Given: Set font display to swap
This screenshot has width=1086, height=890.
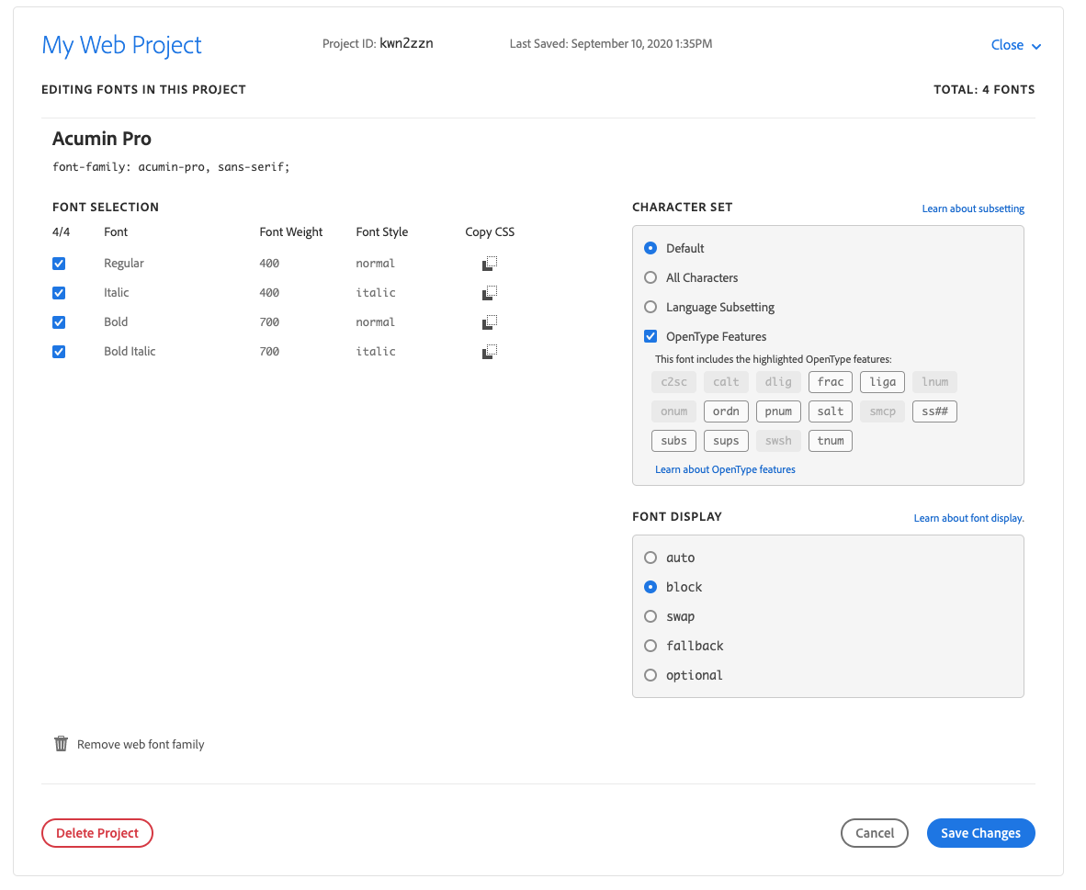Looking at the screenshot, I should (x=650, y=616).
